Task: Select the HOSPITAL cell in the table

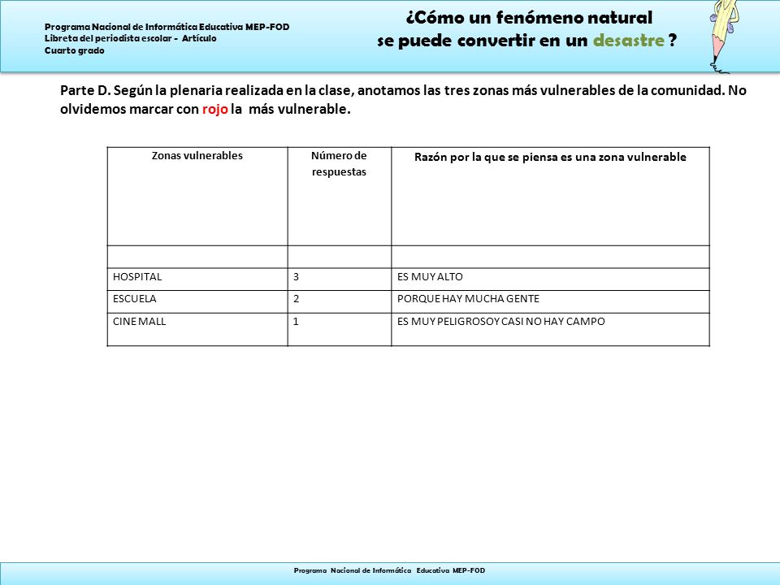Action: (x=197, y=279)
